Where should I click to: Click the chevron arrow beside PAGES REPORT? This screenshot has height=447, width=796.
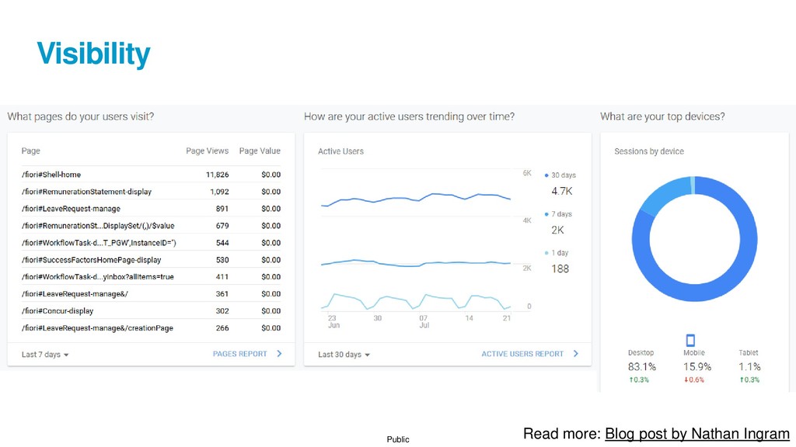pyautogui.click(x=279, y=354)
